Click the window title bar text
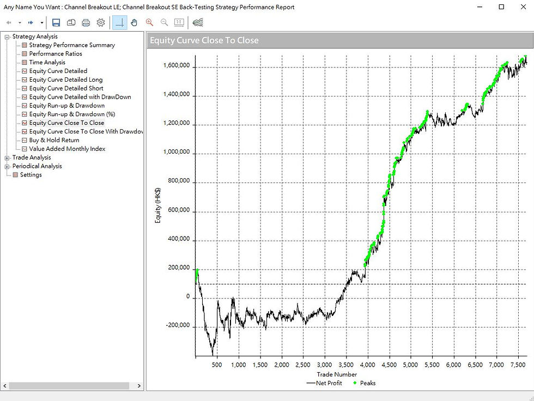 [149, 7]
